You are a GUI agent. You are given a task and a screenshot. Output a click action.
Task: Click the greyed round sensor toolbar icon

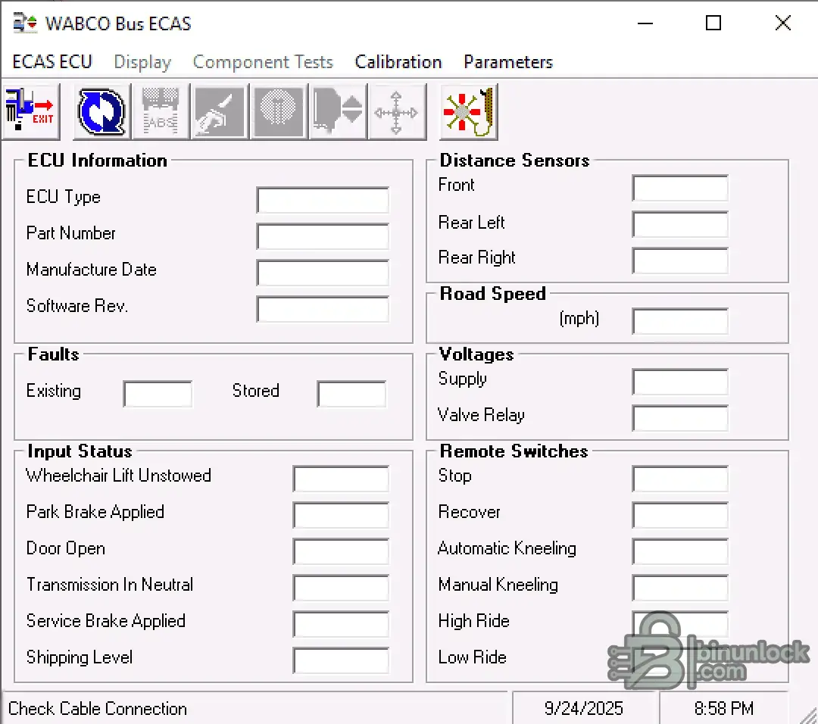[279, 111]
